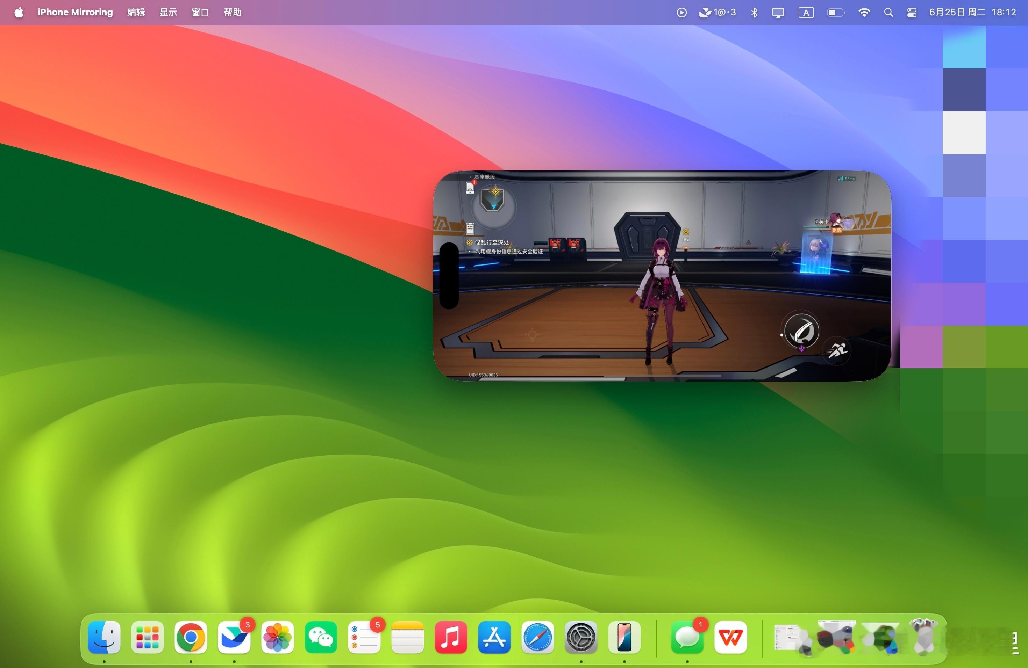Viewport: 1028px width, 668px height.
Task: Restore the minimized browser window thumbnail in Dock
Action: pos(836,637)
